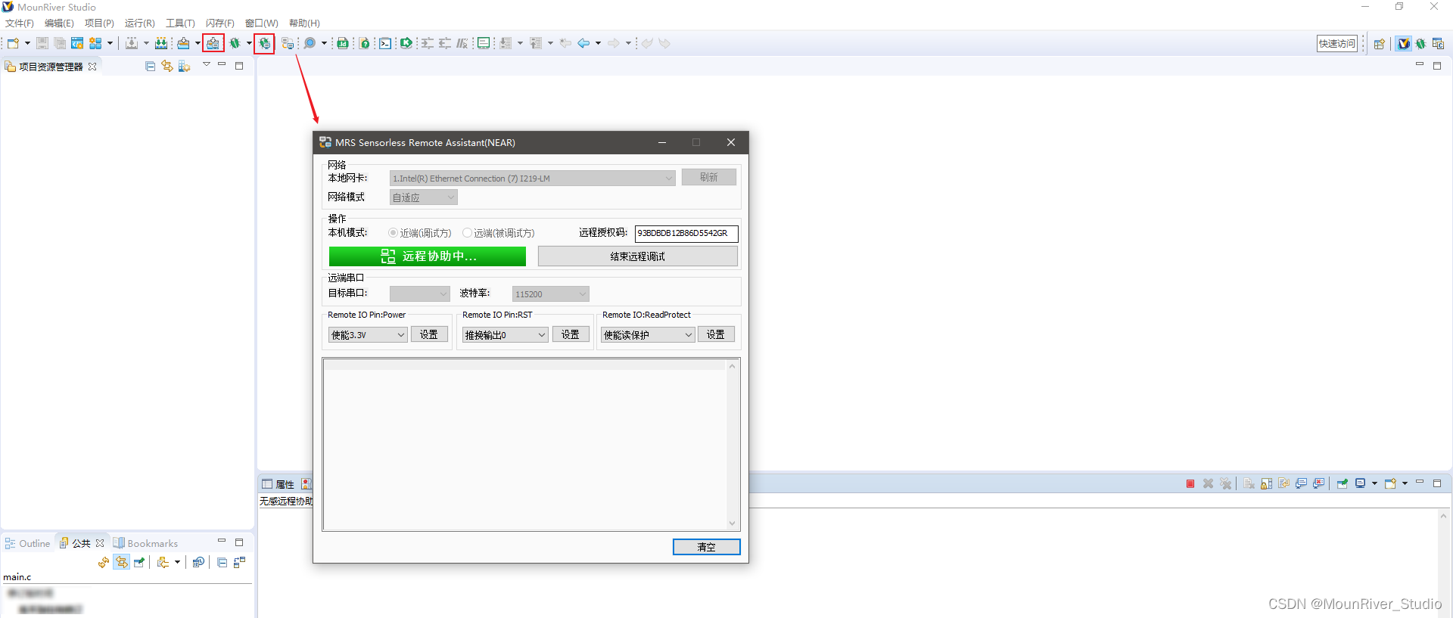Open the terminal console toolbar icon

pos(385,43)
